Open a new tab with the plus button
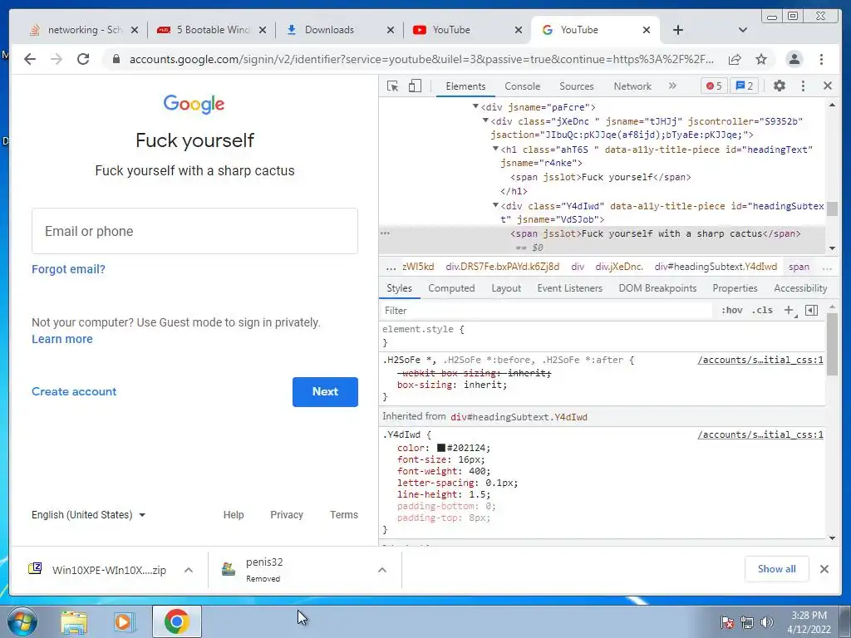The image size is (851, 638). (678, 30)
